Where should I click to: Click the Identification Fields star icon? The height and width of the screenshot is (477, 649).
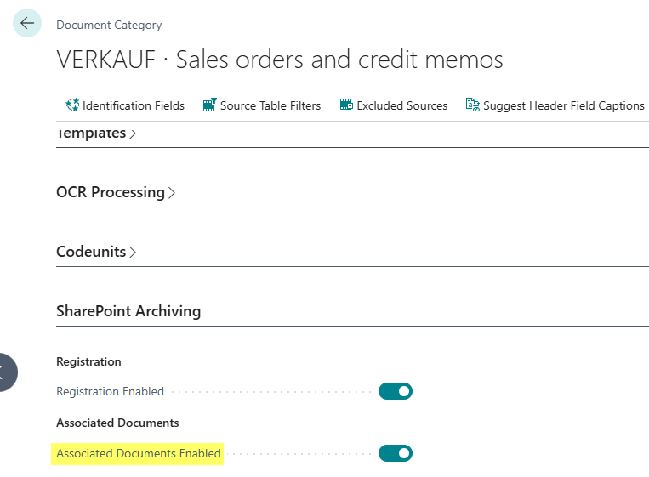click(x=72, y=105)
